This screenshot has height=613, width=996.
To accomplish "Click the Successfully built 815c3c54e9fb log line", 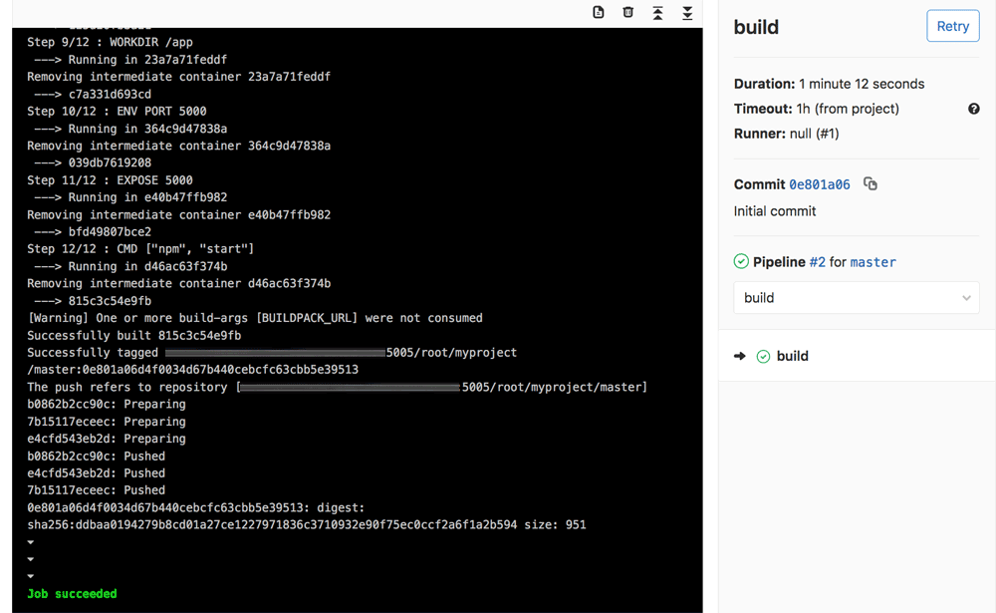I will click(x=133, y=335).
